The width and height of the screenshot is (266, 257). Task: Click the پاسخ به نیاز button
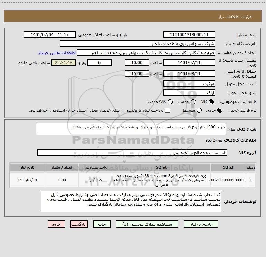pos(201,224)
